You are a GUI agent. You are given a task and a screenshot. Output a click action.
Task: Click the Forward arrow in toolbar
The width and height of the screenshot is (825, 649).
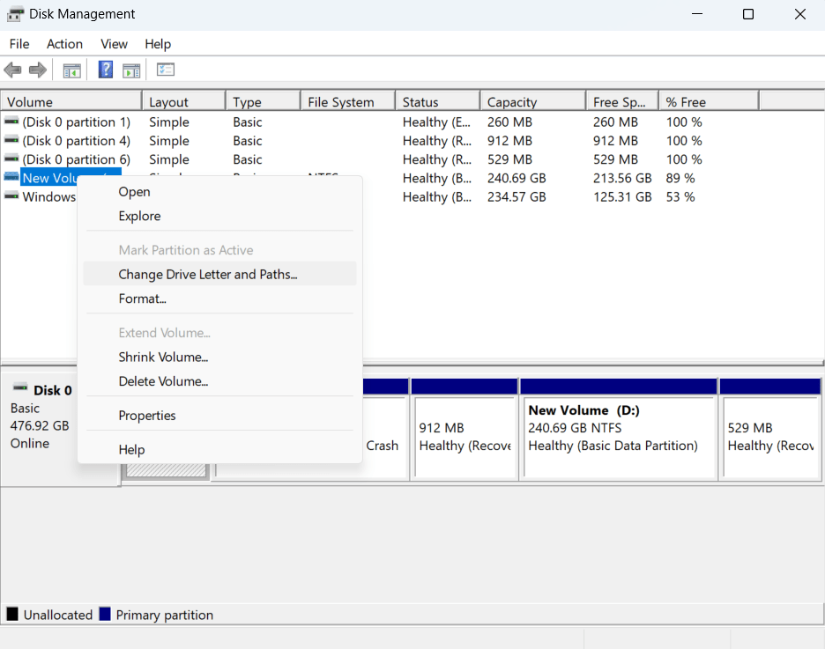tap(37, 70)
